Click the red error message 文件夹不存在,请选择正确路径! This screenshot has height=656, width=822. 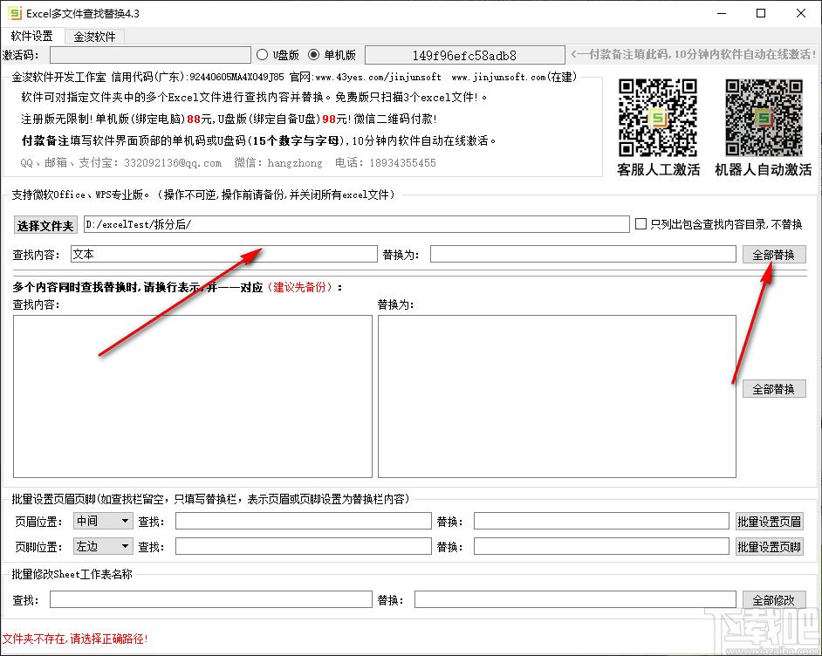[75, 639]
